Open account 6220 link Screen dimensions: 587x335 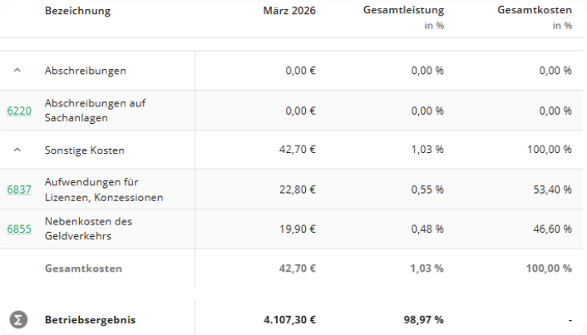pyautogui.click(x=19, y=110)
